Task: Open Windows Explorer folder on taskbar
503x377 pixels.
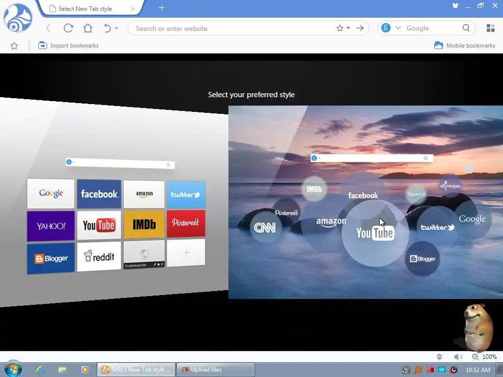Action: [x=62, y=370]
